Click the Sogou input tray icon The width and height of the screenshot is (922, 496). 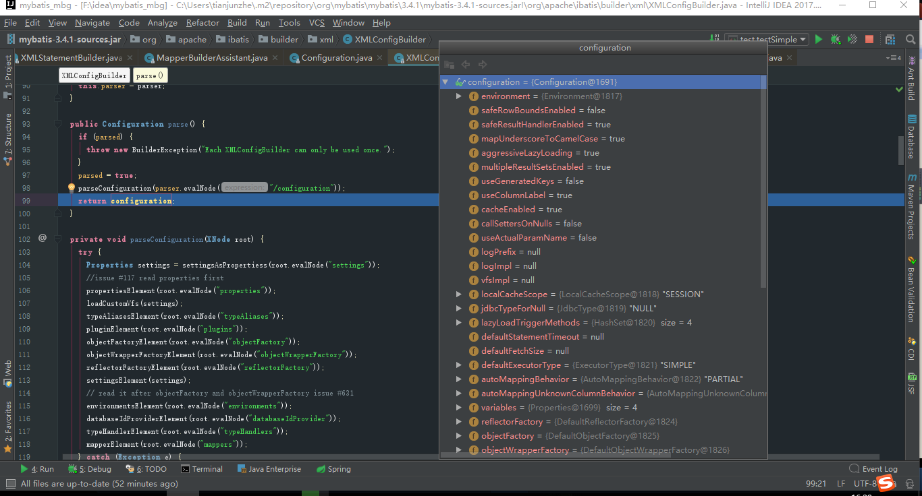(885, 483)
